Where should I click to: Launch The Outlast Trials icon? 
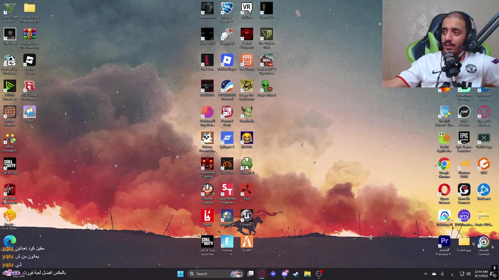[266, 38]
